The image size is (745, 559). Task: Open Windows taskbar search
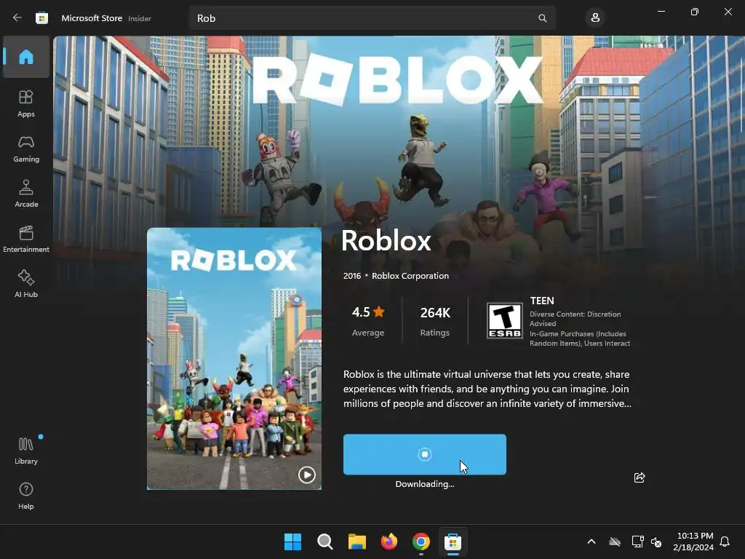click(325, 542)
